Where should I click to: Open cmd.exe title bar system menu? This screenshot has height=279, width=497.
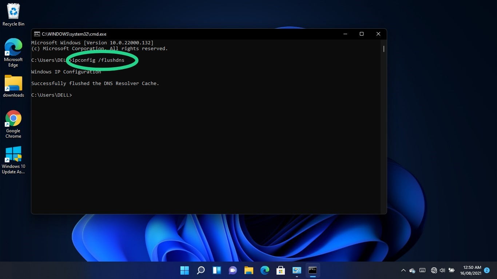click(37, 34)
